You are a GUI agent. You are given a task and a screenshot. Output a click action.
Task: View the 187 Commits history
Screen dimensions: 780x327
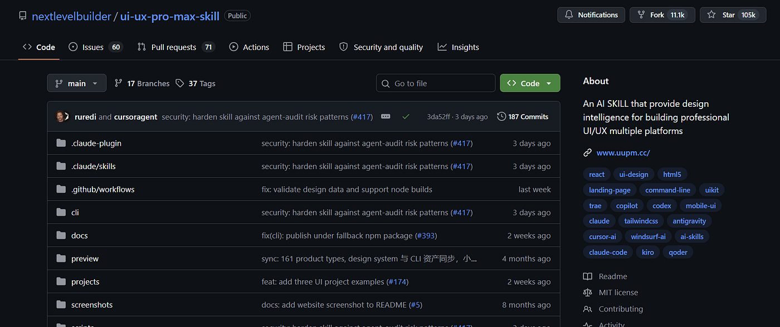click(523, 117)
